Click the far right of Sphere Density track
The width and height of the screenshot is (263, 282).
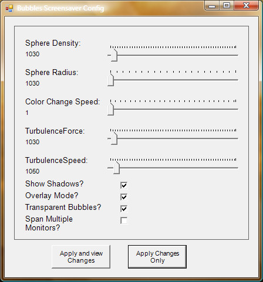pos(236,55)
